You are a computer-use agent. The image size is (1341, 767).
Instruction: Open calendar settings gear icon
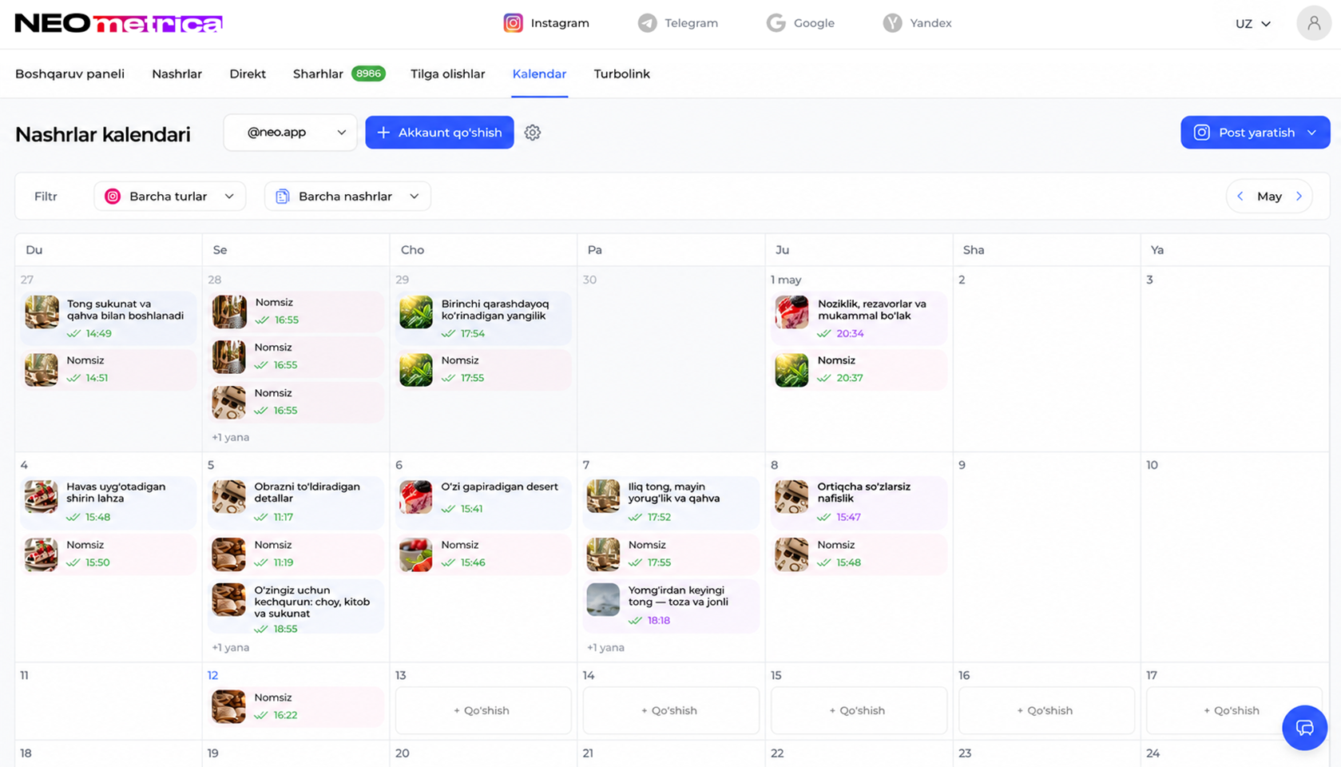pos(533,133)
